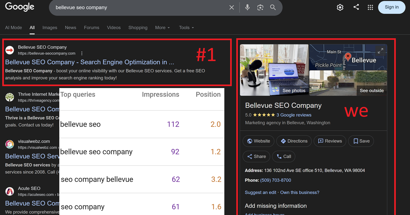Click the Reviews button
The height and width of the screenshot is (215, 410).
point(330,141)
